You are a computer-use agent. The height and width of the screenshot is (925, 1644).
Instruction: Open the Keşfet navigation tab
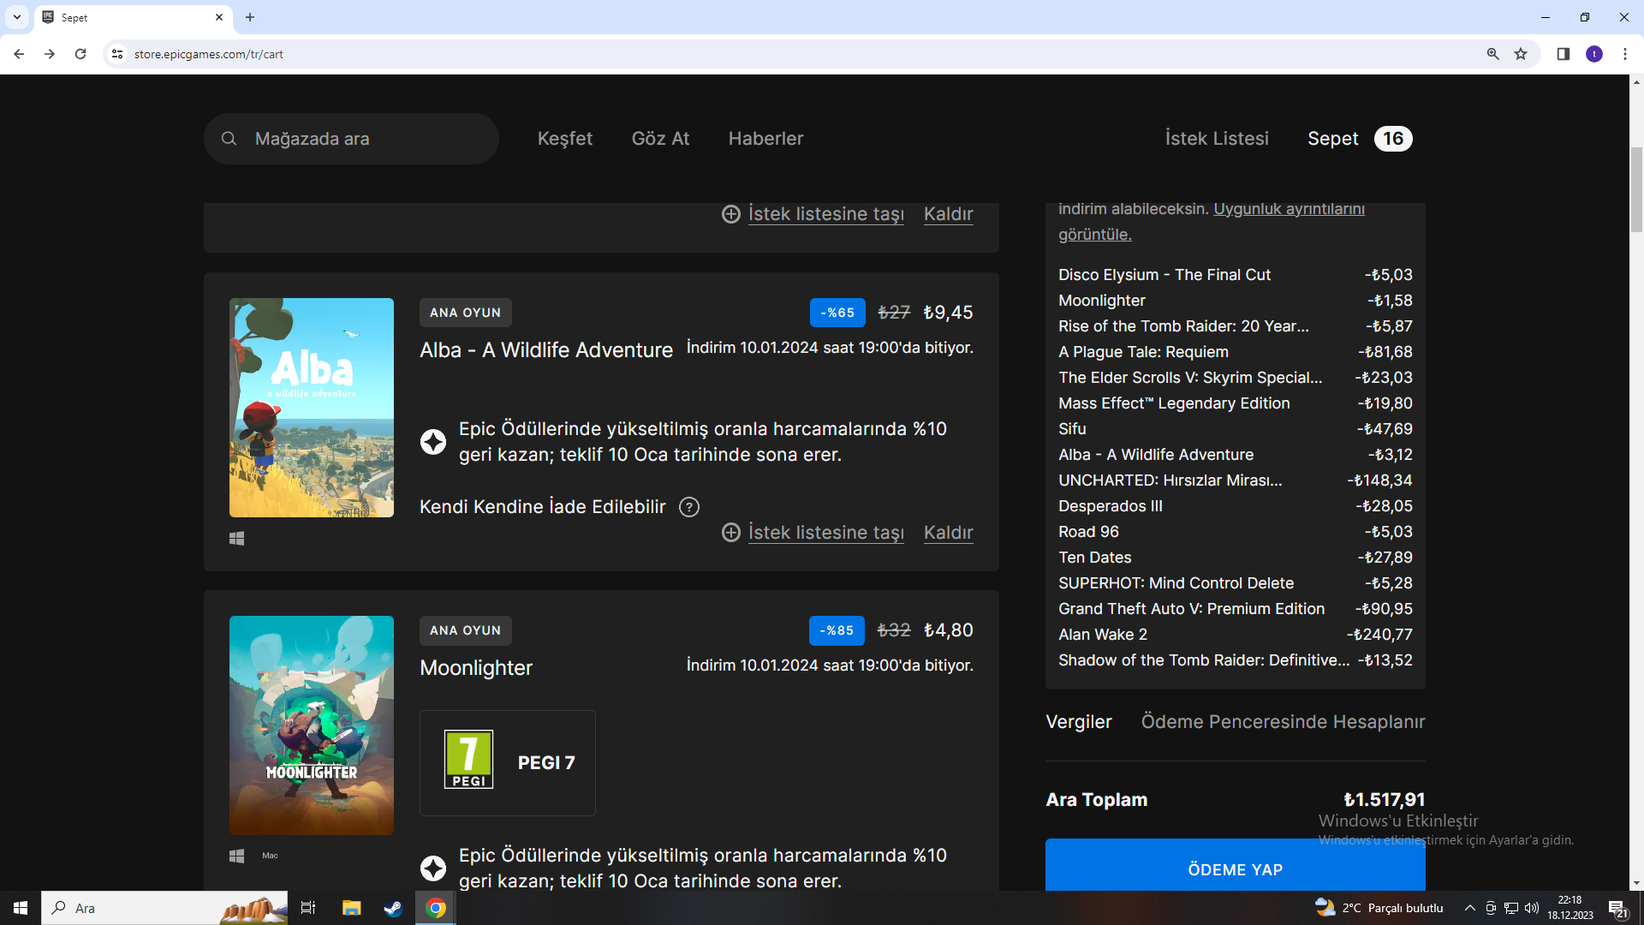click(x=564, y=139)
